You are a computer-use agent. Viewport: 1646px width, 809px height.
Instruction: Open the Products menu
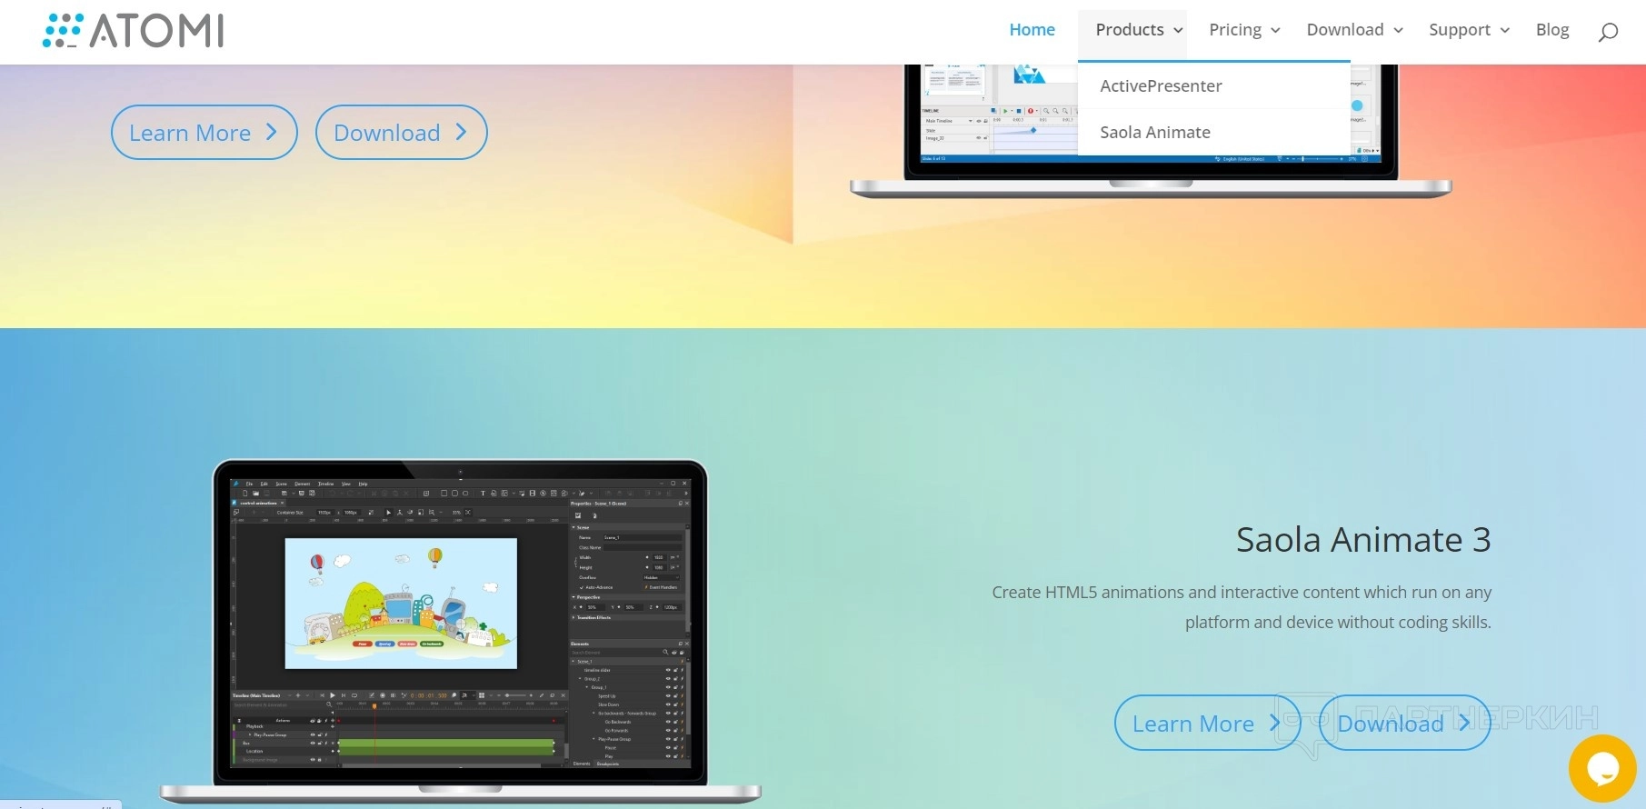coord(1130,30)
